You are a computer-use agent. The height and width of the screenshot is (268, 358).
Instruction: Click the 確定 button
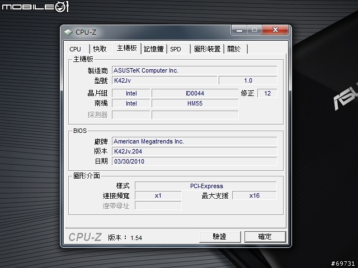coord(265,237)
